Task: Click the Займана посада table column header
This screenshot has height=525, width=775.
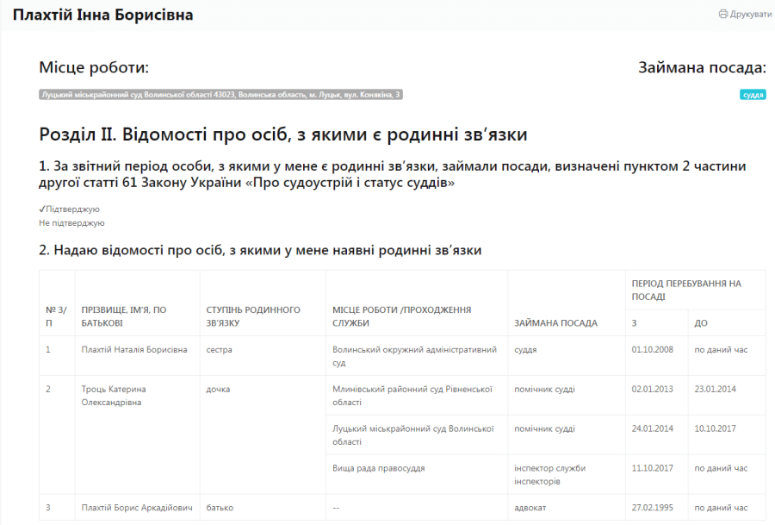Action: click(555, 323)
